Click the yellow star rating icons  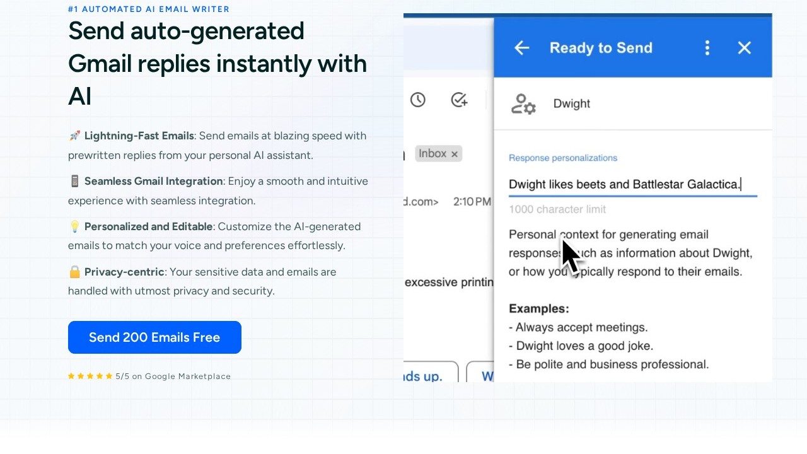click(90, 376)
